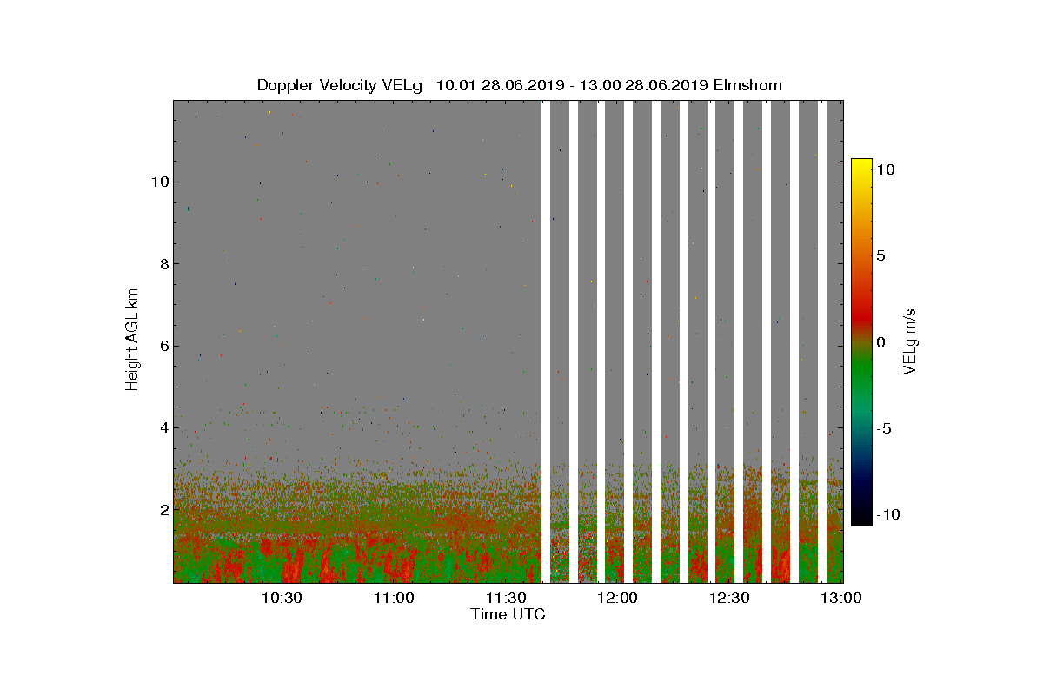1043x695 pixels.
Task: Click the 13:00 time tick label
Action: click(x=841, y=598)
